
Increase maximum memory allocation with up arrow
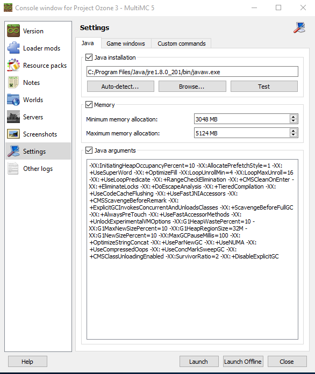click(293, 131)
